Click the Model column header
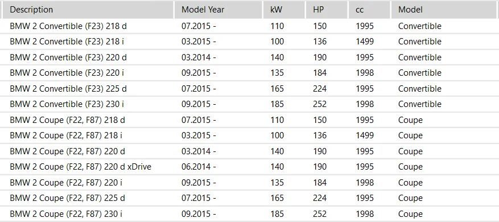Viewport: 499px width, 222px height. tap(445, 10)
